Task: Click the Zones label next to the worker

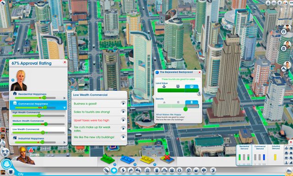Action: (x=35, y=154)
